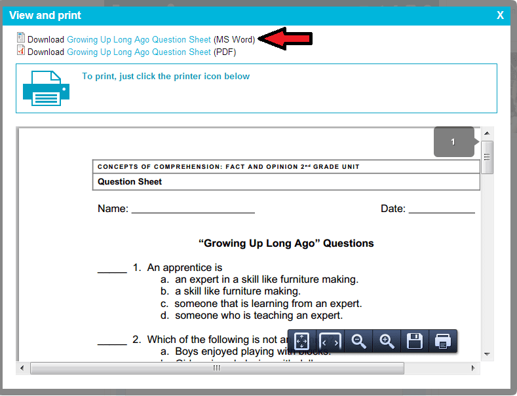Click 'To print, just click the printer icon below' text
This screenshot has height=396, width=517.
[x=166, y=76]
